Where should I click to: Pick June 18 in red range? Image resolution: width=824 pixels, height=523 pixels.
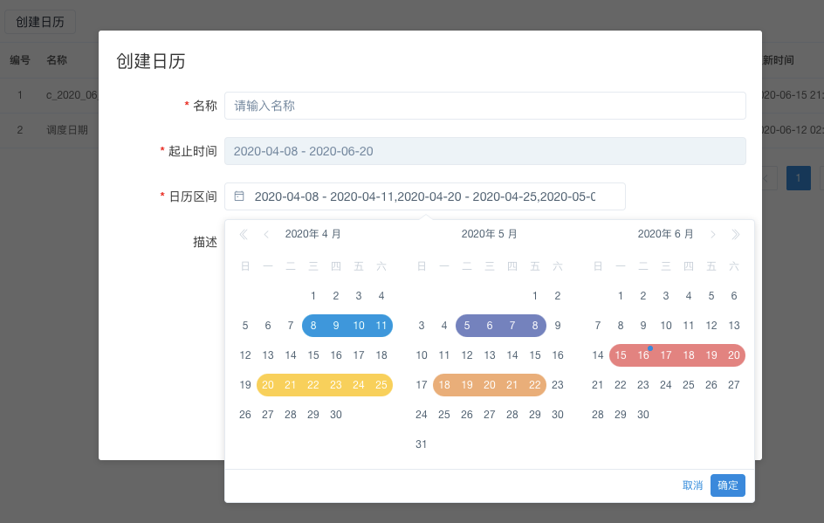[x=689, y=355]
